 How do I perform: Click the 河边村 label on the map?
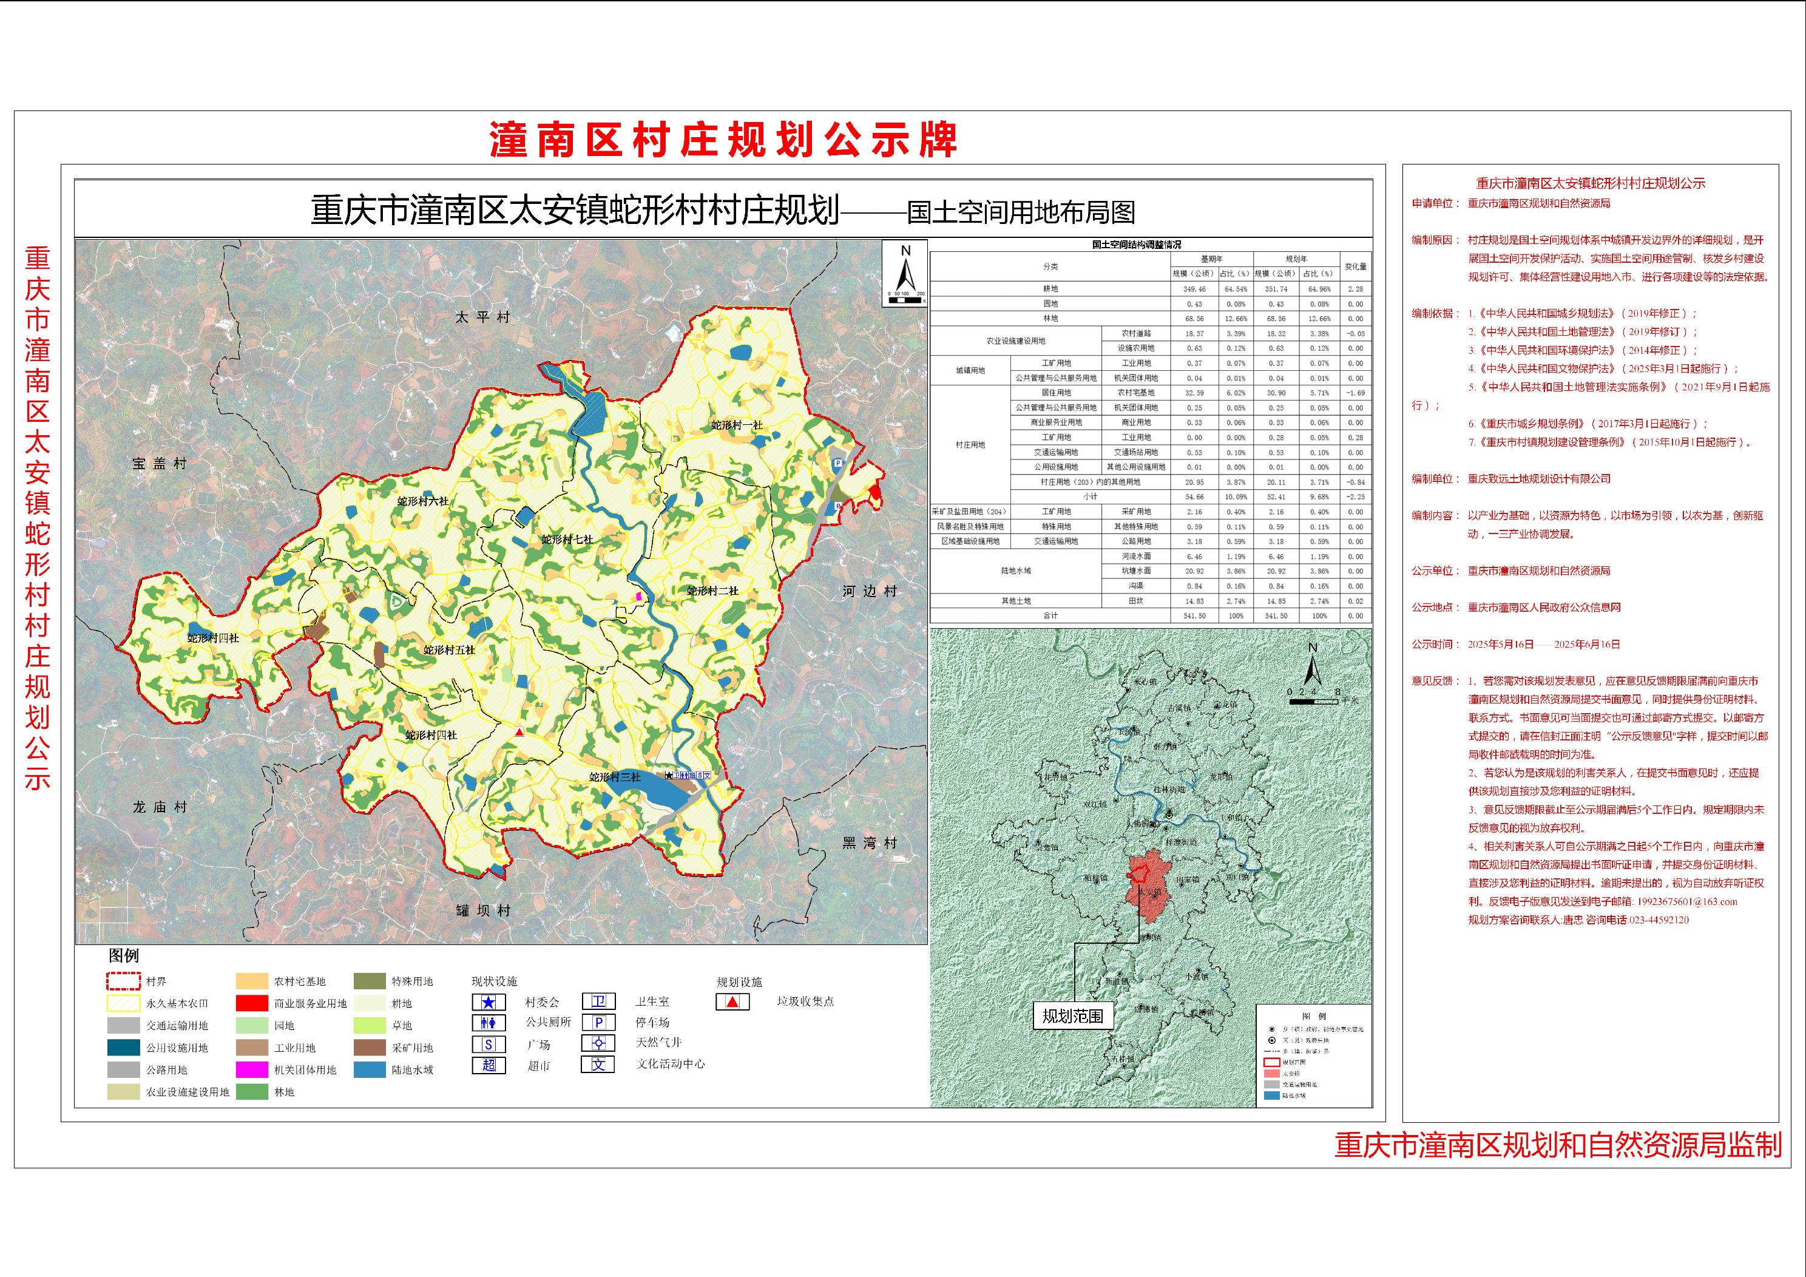869,591
